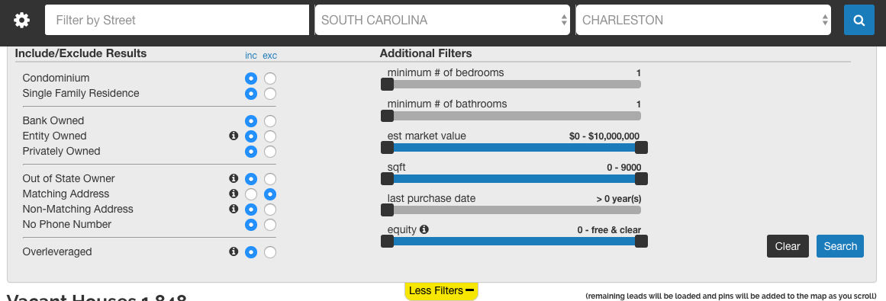Open the SOUTH CAROLINA state dropdown
The image size is (886, 301).
pyautogui.click(x=443, y=21)
